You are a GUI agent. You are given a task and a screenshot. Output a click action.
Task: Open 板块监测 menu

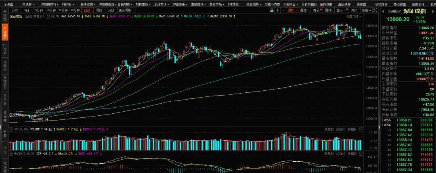(x=88, y=4)
